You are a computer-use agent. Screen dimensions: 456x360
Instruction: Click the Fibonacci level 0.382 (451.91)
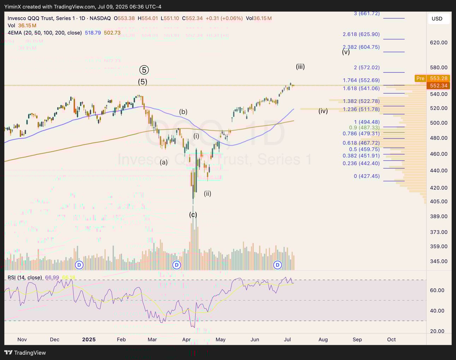[361, 156]
